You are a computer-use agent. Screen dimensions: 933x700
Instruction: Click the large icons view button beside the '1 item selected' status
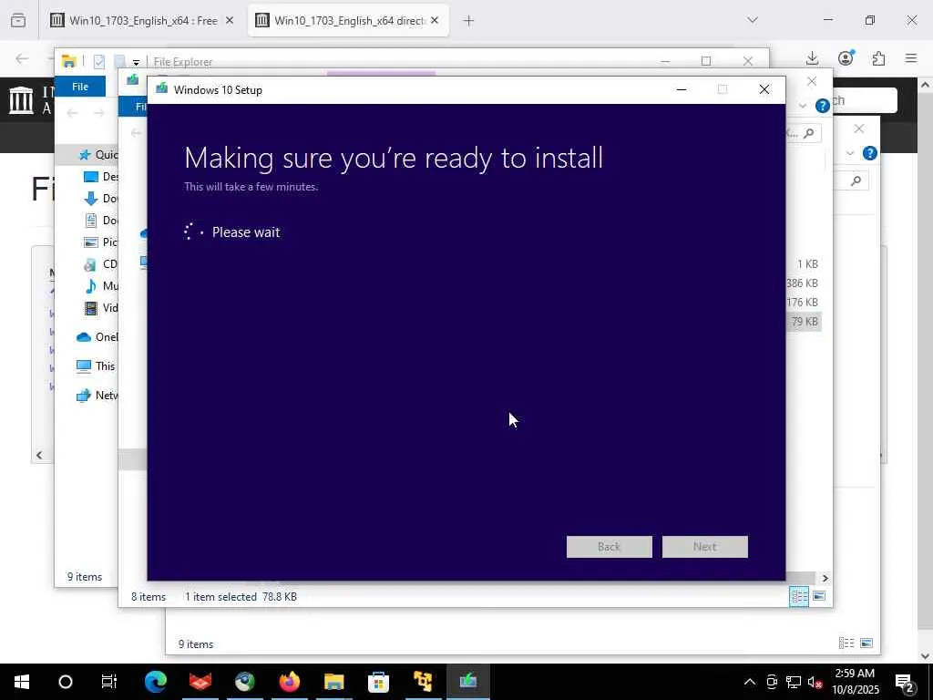point(819,596)
